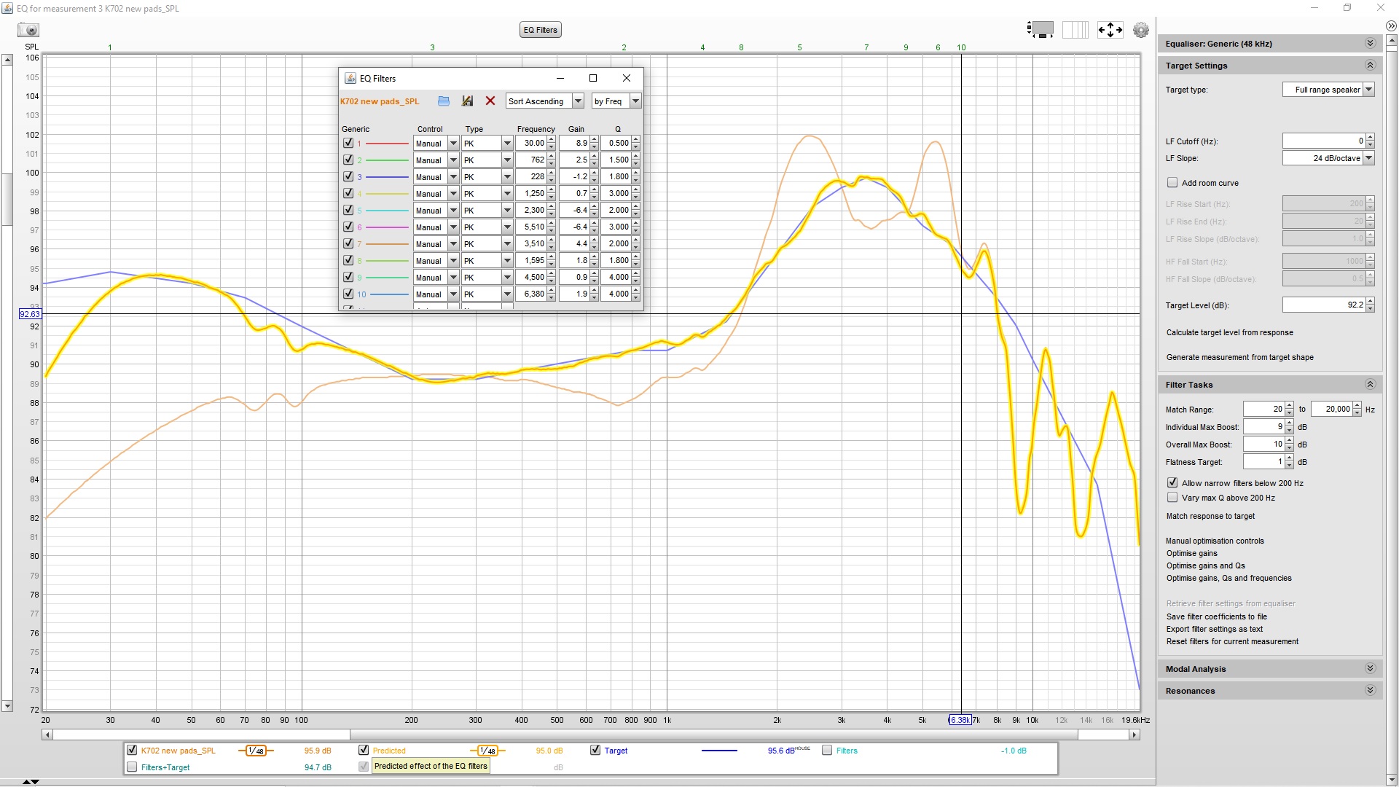Disable filter 9 checkbox
Image resolution: width=1399 pixels, height=787 pixels.
[x=348, y=277]
